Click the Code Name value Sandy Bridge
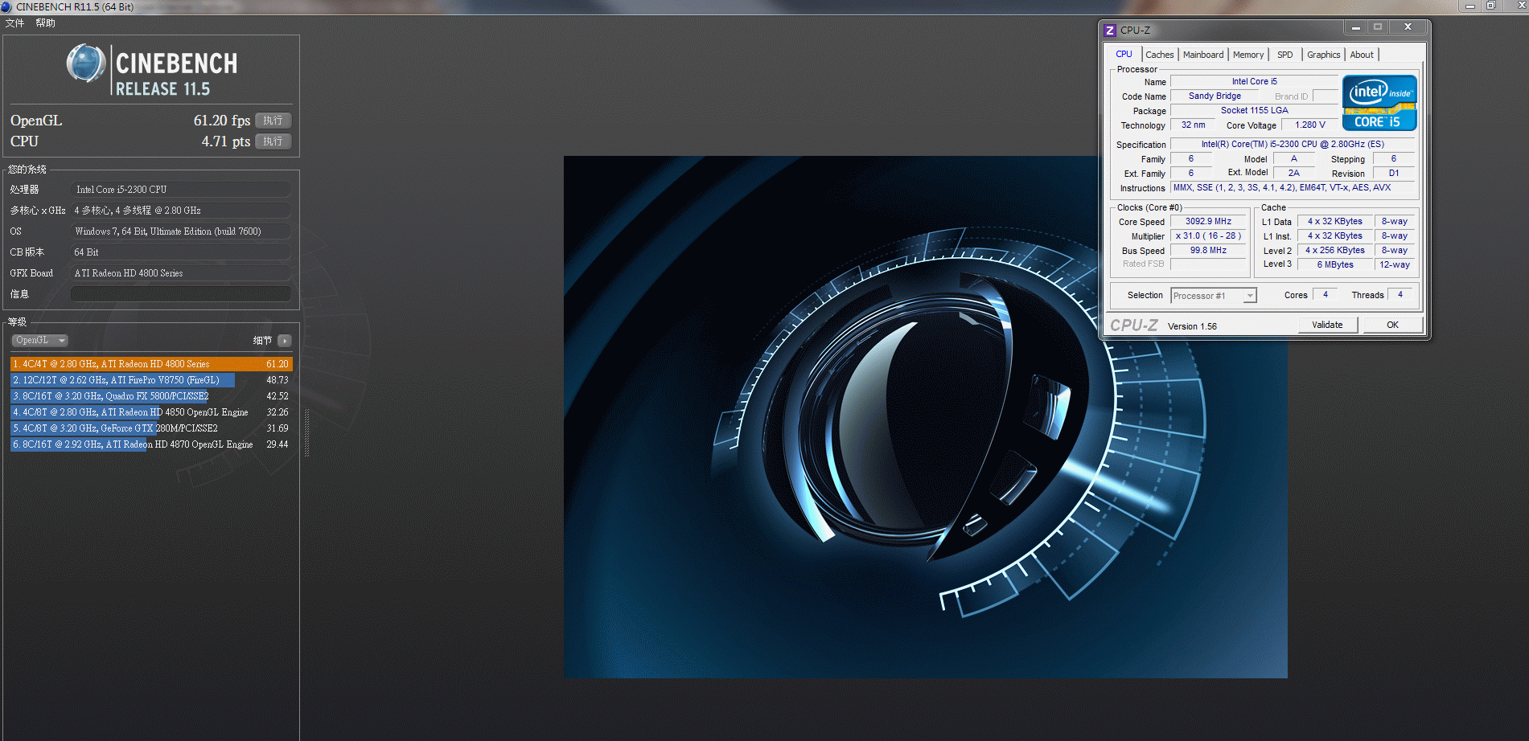1529x741 pixels. (1215, 96)
